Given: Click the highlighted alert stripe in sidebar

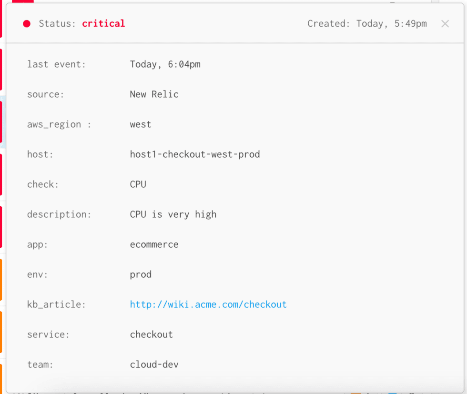Looking at the screenshot, I should pyautogui.click(x=1, y=121).
